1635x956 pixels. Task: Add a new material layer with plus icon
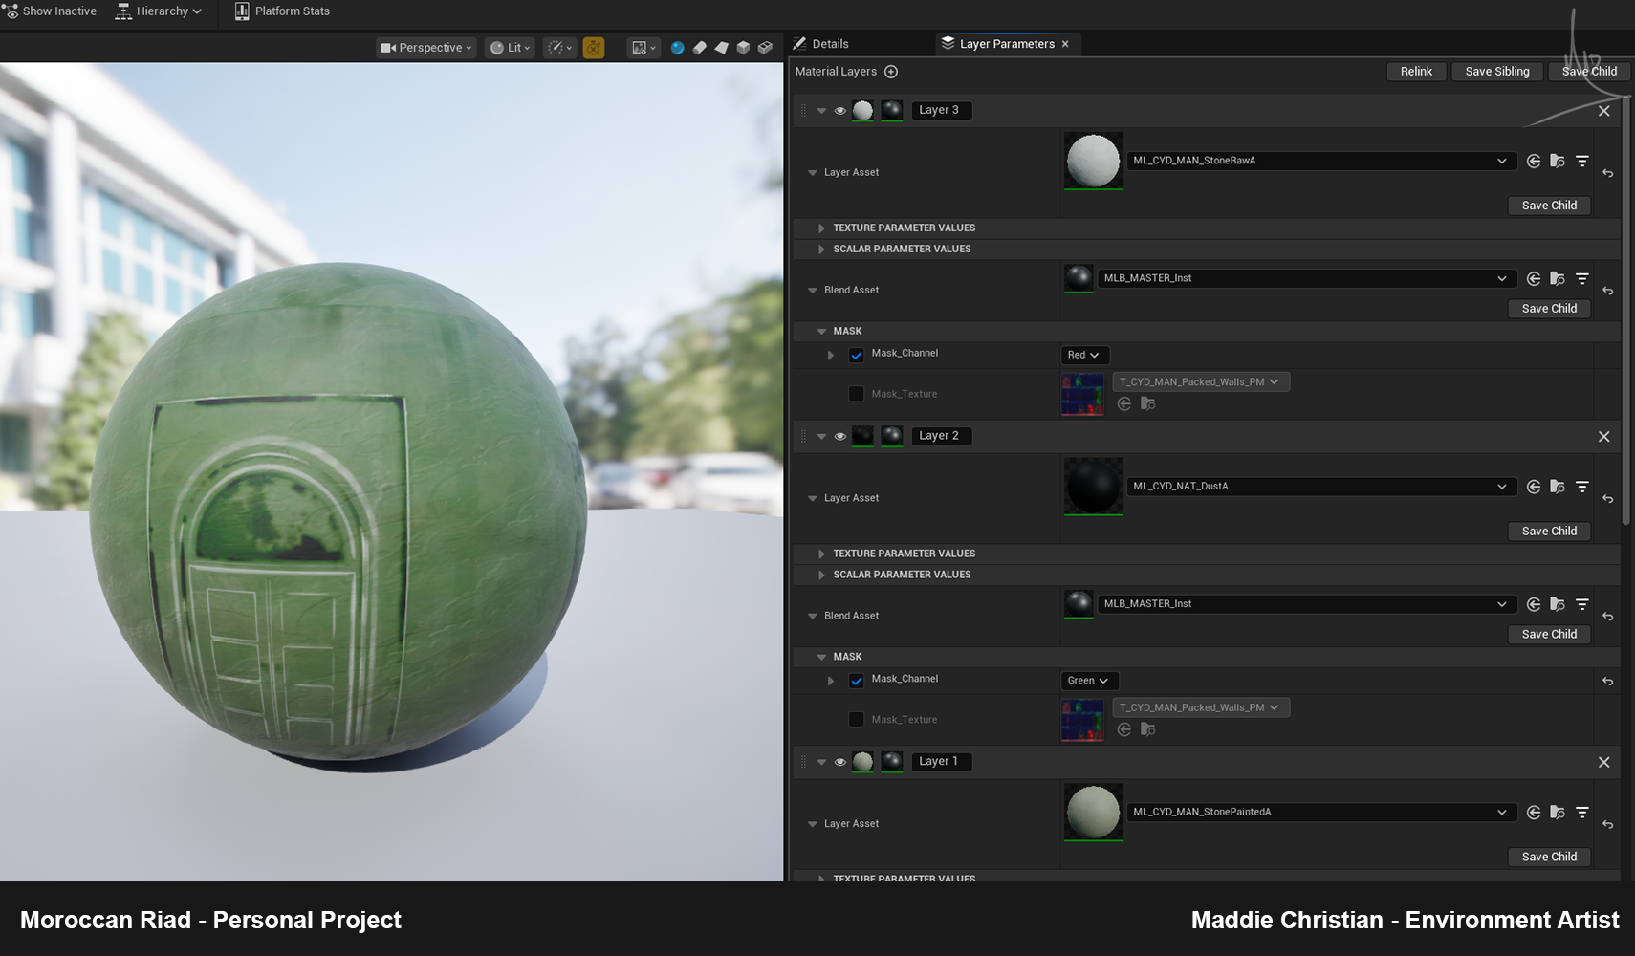(891, 72)
